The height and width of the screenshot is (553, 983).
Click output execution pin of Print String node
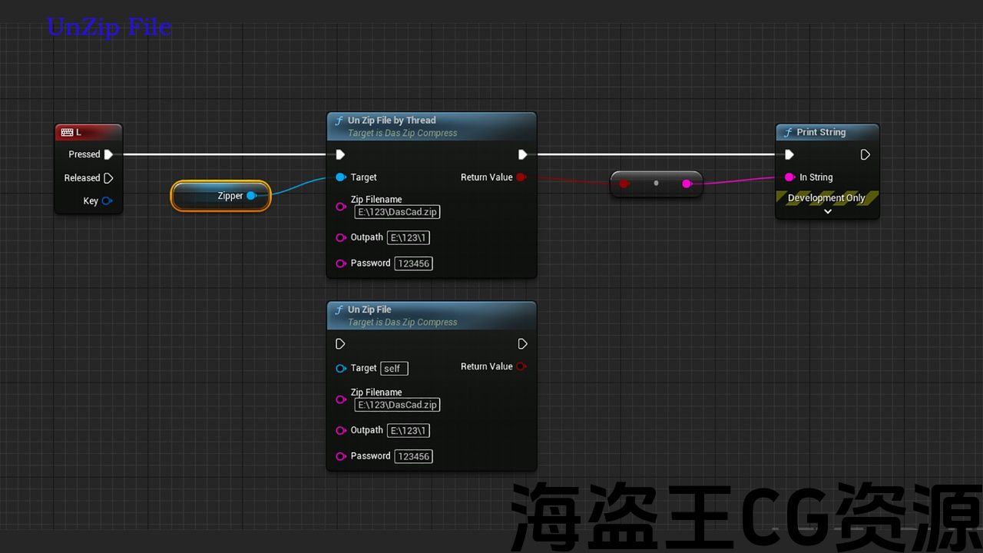pos(865,154)
